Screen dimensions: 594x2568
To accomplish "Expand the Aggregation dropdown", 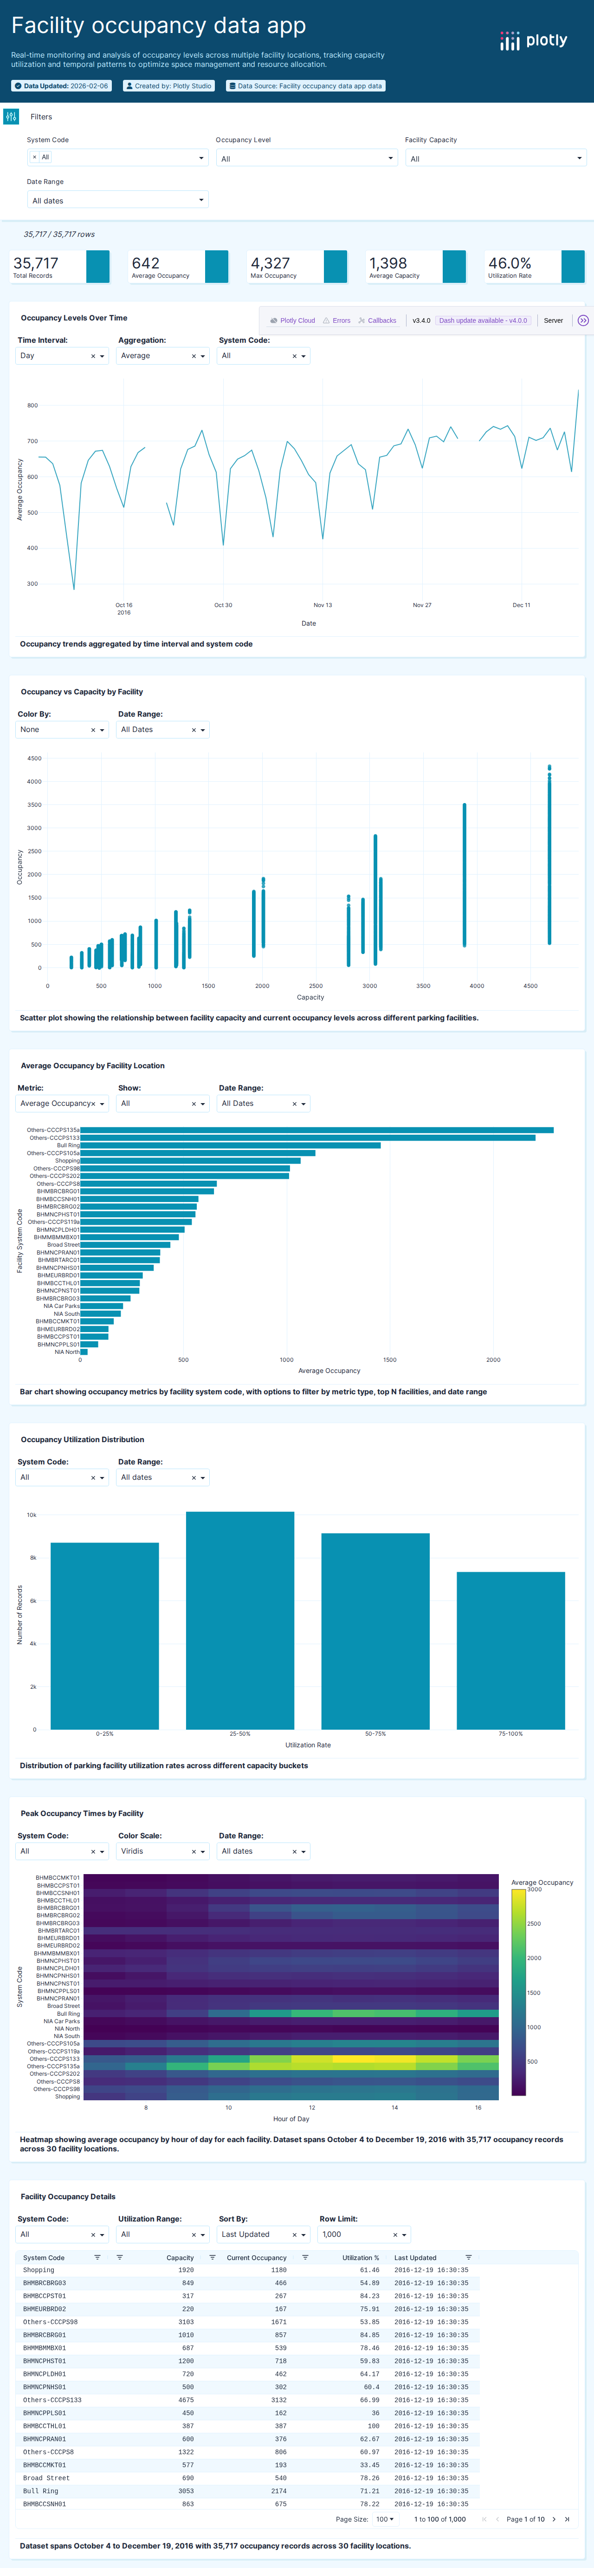I will point(202,356).
